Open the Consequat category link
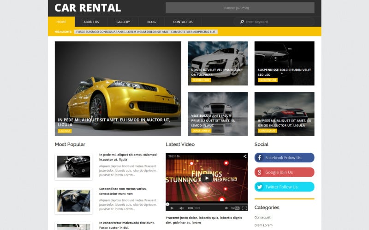 (x=262, y=217)
